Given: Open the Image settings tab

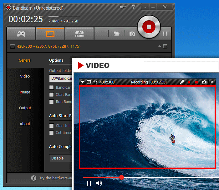Looking at the screenshot, I should (x=25, y=92).
